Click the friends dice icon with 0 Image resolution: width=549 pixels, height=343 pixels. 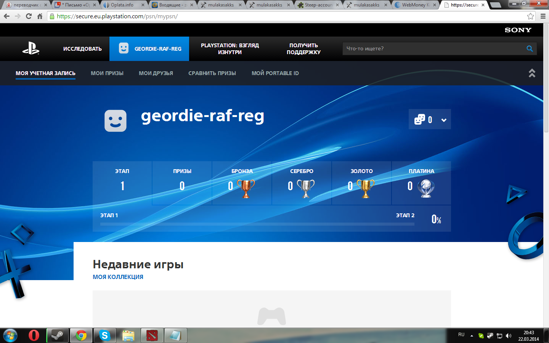tap(420, 119)
